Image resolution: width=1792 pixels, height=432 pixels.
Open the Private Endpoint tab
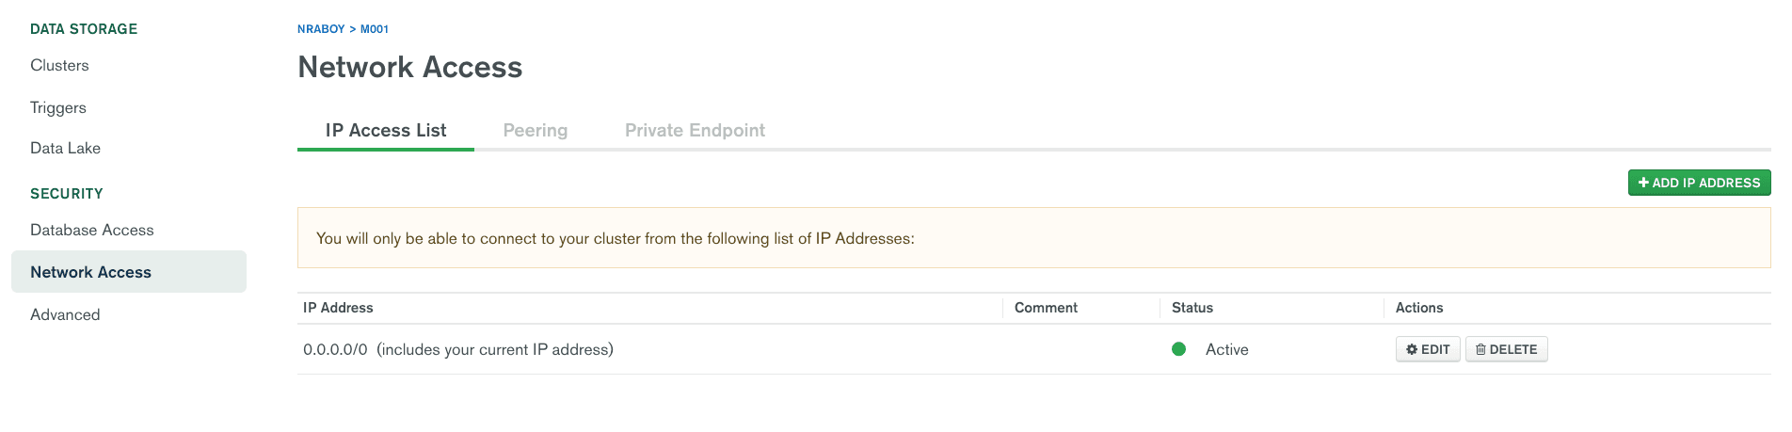pyautogui.click(x=695, y=130)
